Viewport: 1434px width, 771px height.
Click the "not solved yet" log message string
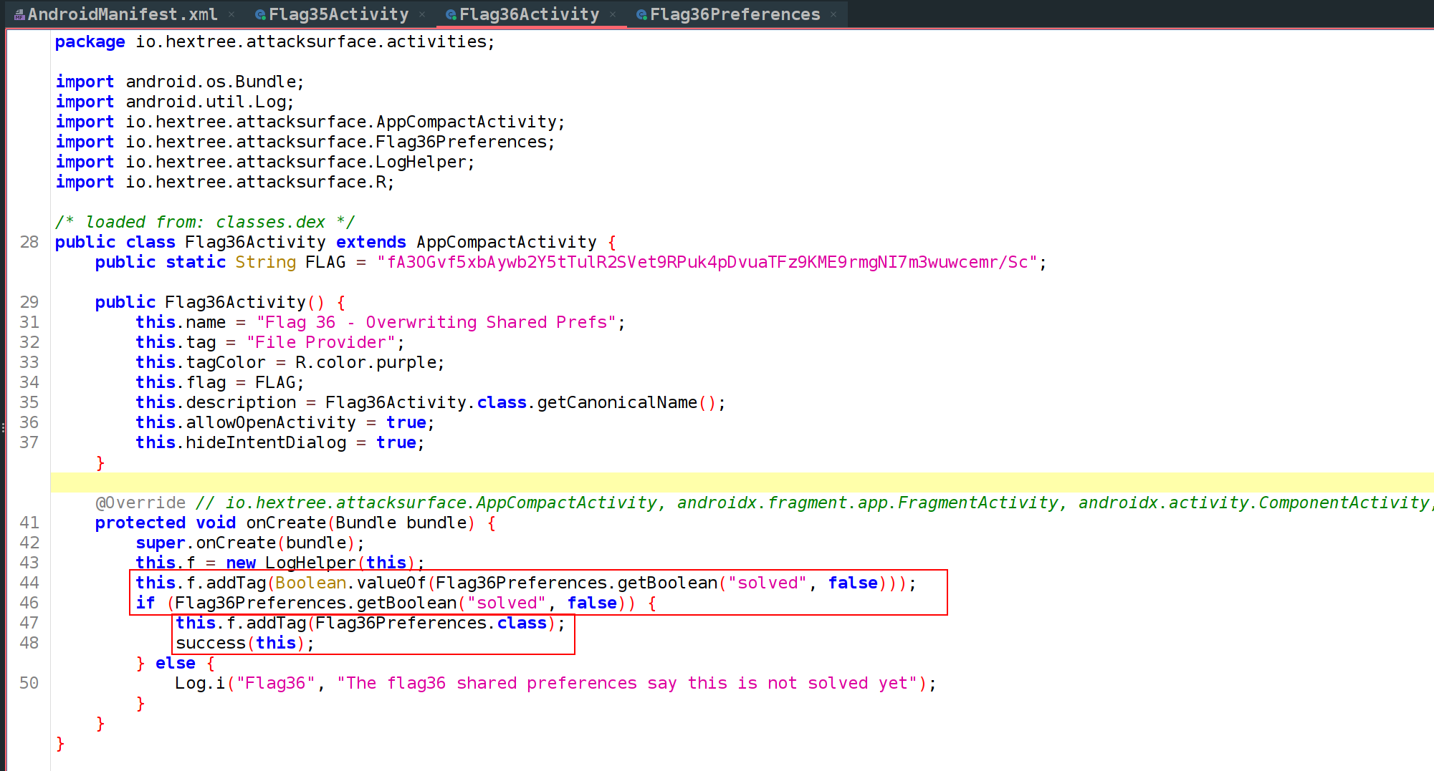click(627, 683)
